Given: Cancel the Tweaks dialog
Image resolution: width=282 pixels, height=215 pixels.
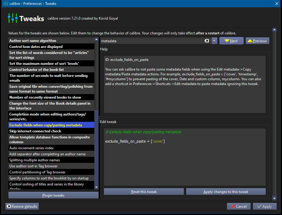Looking at the screenshot, I should tap(239, 206).
